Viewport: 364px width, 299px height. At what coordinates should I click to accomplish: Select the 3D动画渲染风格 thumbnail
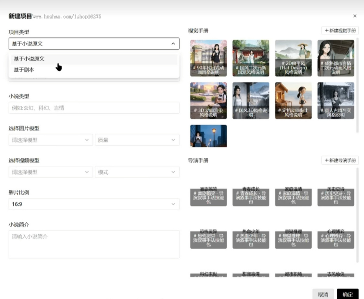click(x=208, y=101)
